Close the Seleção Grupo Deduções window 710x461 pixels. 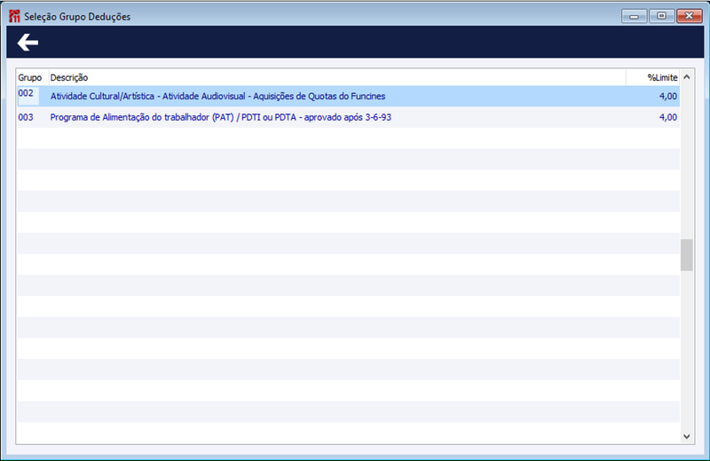690,16
